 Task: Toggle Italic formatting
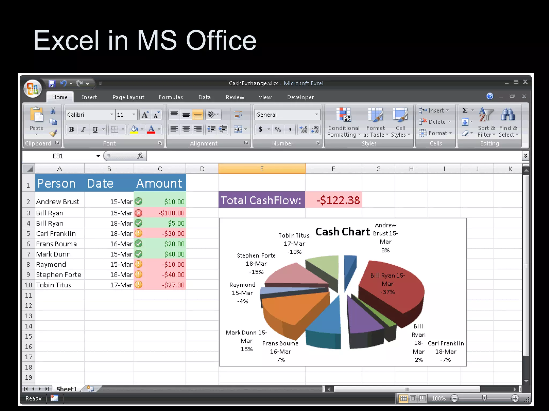pos(83,130)
